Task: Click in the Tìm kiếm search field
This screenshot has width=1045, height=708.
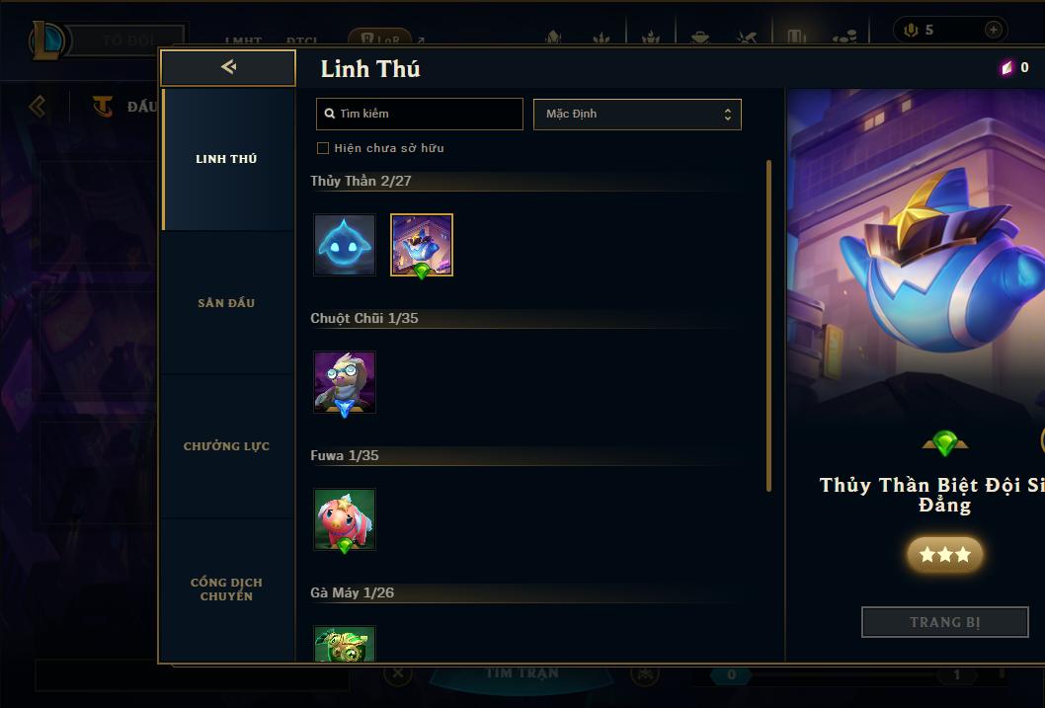Action: point(419,114)
